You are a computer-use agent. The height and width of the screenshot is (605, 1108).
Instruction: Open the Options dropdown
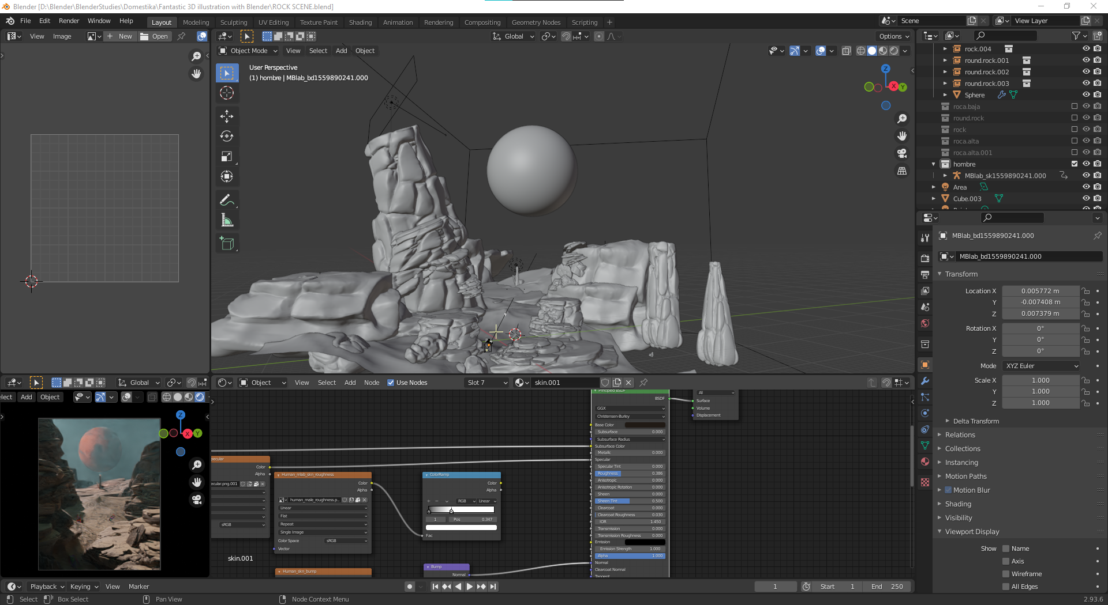[894, 36]
